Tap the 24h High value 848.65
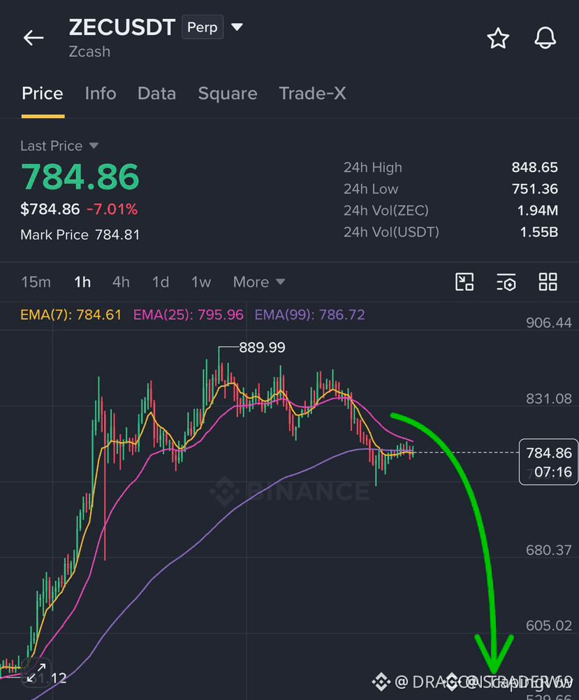 (535, 167)
